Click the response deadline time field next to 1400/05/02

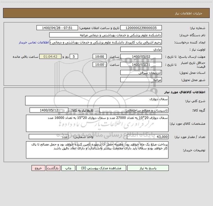tap(99, 56)
